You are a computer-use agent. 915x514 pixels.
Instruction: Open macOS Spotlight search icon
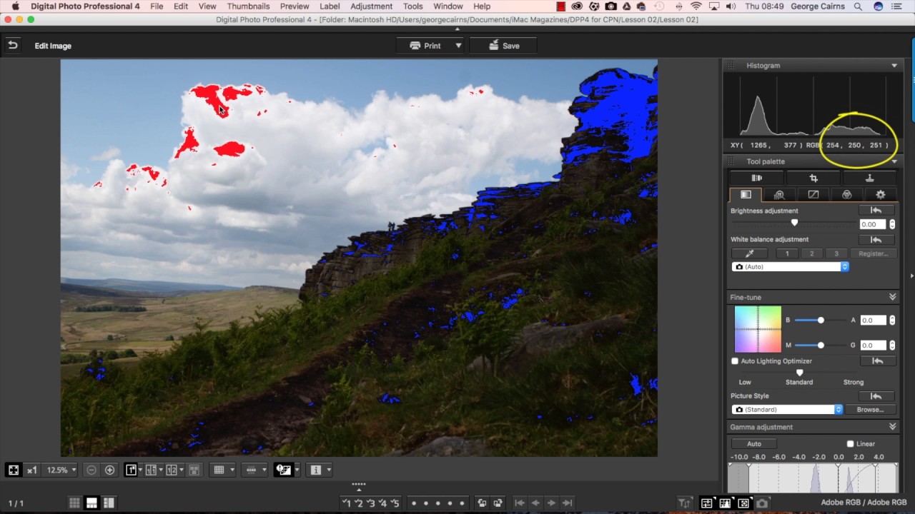point(858,6)
